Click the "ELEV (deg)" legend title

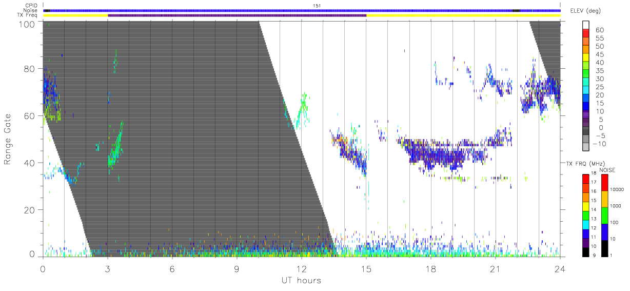[586, 11]
